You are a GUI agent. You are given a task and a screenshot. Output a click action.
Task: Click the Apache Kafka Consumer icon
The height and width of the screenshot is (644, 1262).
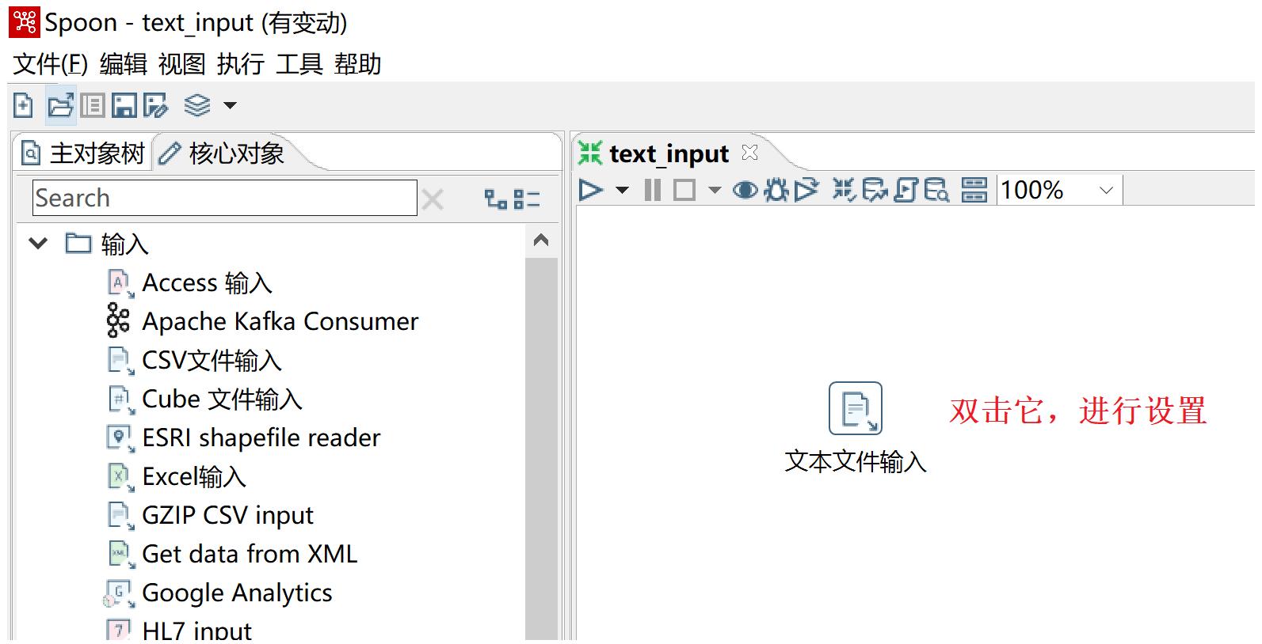(x=118, y=320)
